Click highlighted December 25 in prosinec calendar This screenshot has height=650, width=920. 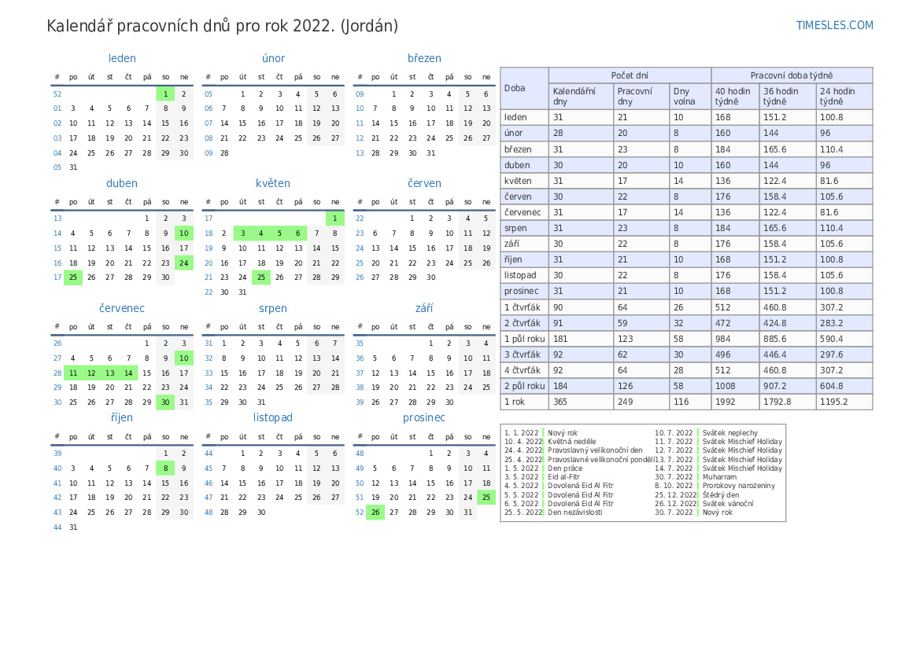click(x=486, y=497)
